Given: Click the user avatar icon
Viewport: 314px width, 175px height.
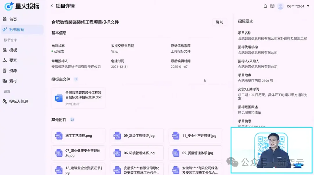Looking at the screenshot, I should point(281,6).
